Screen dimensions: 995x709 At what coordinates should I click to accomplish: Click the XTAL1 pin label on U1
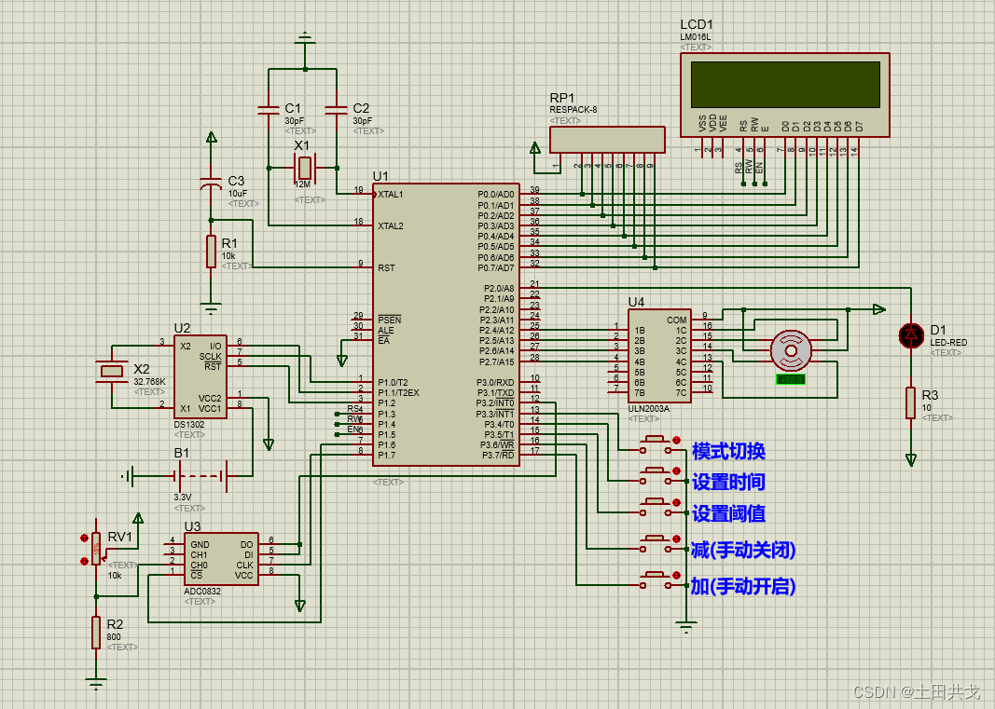pos(390,194)
